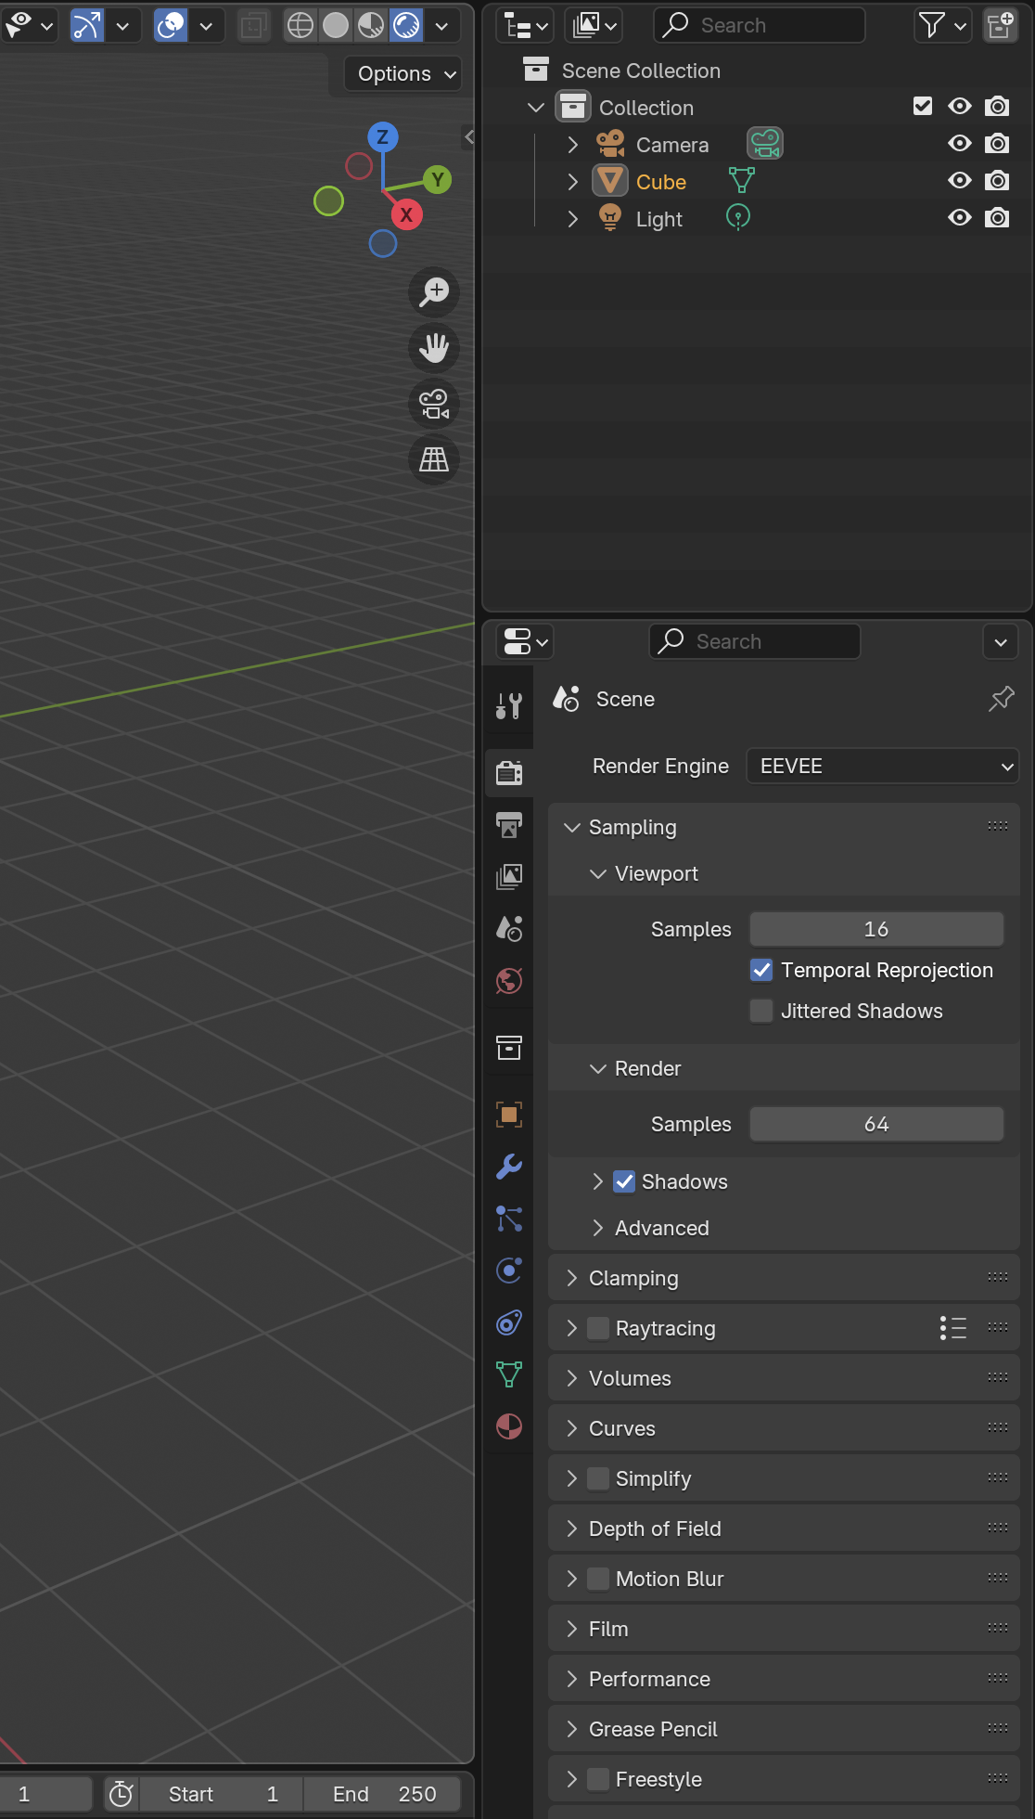Screen dimensions: 1035x1819
Task: Toggle viewport overlays icon
Action: point(171,26)
